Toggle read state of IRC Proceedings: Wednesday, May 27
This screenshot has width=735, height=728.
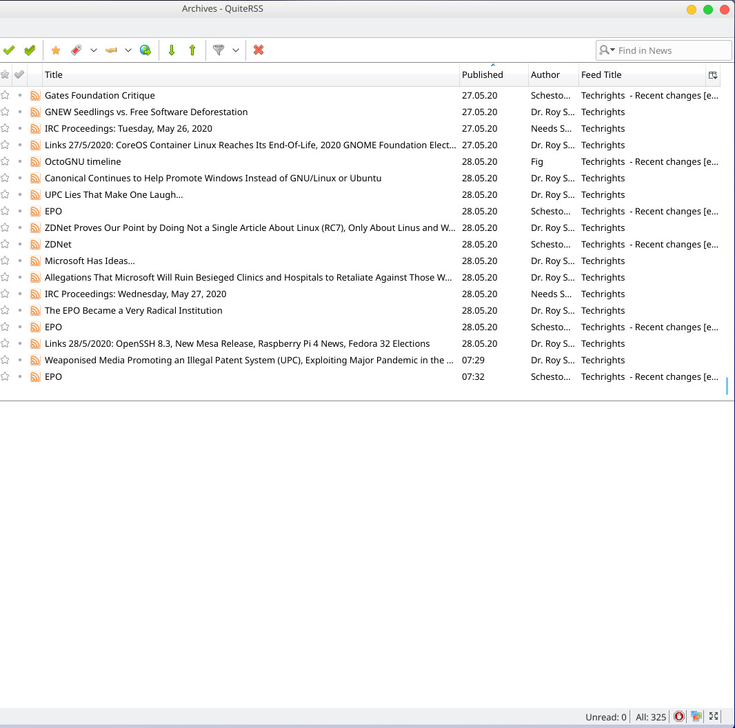(20, 294)
